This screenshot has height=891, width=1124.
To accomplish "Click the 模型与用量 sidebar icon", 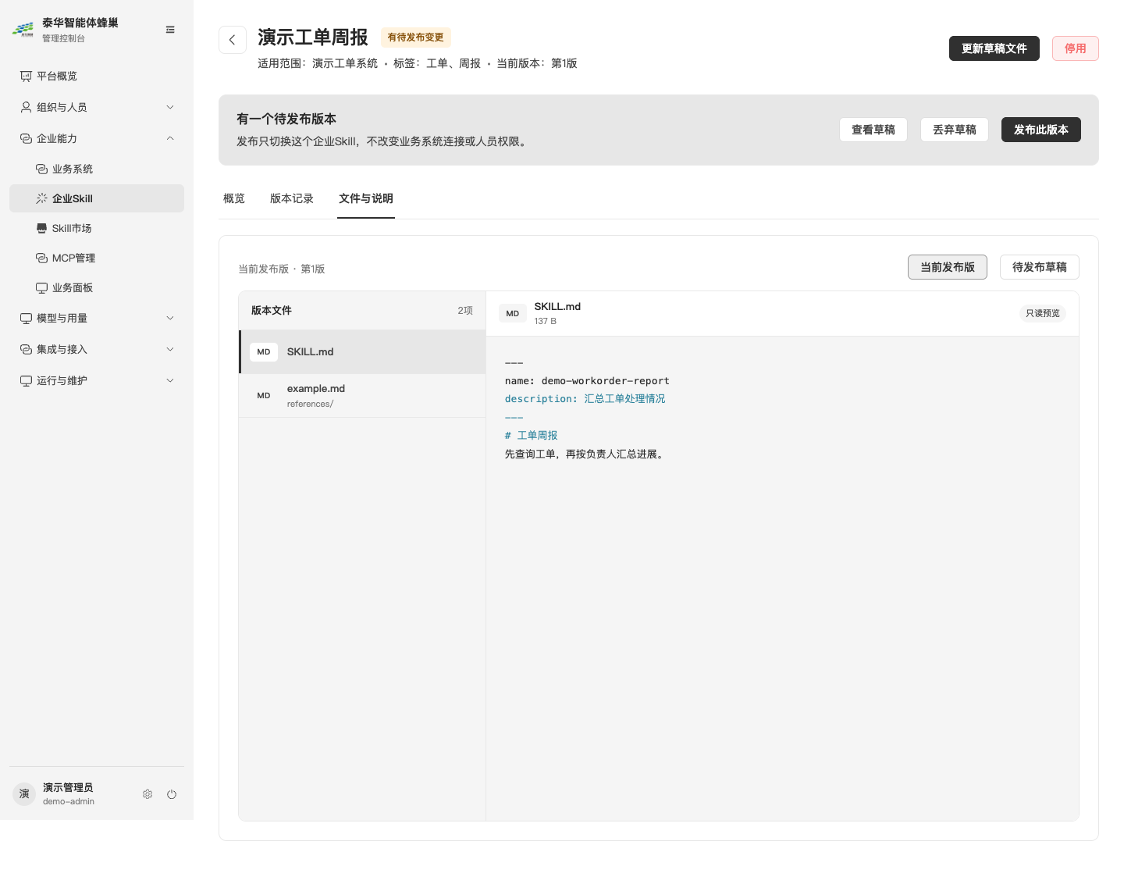I will click(26, 318).
